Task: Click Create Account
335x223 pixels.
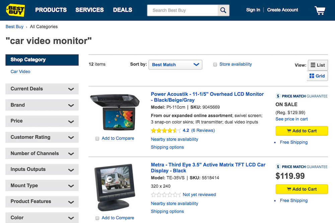Action: point(282,10)
